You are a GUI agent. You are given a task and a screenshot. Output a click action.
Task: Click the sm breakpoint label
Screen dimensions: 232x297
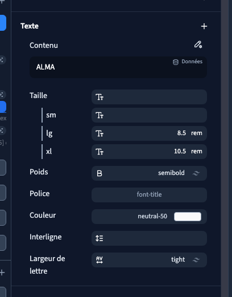coord(51,115)
